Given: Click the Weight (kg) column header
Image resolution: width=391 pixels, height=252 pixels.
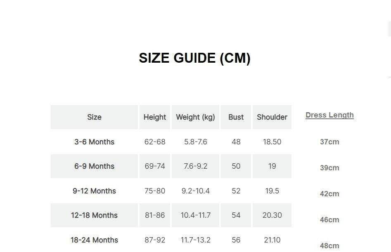Looking at the screenshot, I should pyautogui.click(x=195, y=117).
